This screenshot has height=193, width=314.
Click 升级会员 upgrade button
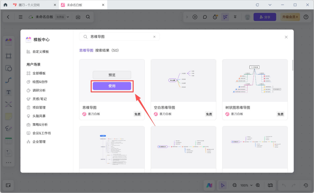290,17
